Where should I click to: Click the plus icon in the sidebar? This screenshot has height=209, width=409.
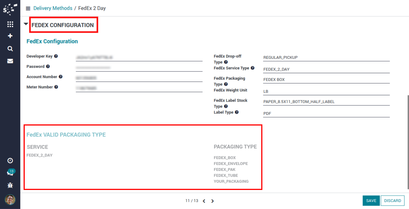(x=10, y=36)
